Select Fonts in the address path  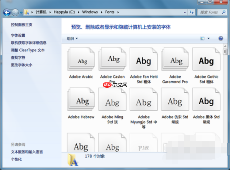[x=109, y=12]
